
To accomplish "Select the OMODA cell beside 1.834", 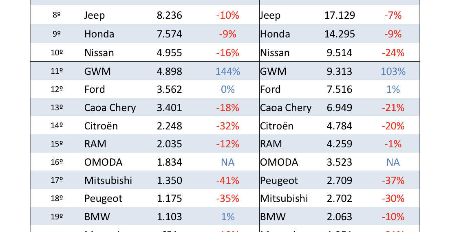I will (x=103, y=162).
